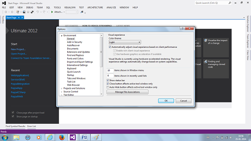Click the options tree vertical scrollbar thumb
Image resolution: width=251 pixels, height=141 pixels.
(x=101, y=52)
